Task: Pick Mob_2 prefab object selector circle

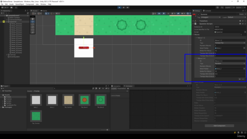Action: (x=244, y=69)
